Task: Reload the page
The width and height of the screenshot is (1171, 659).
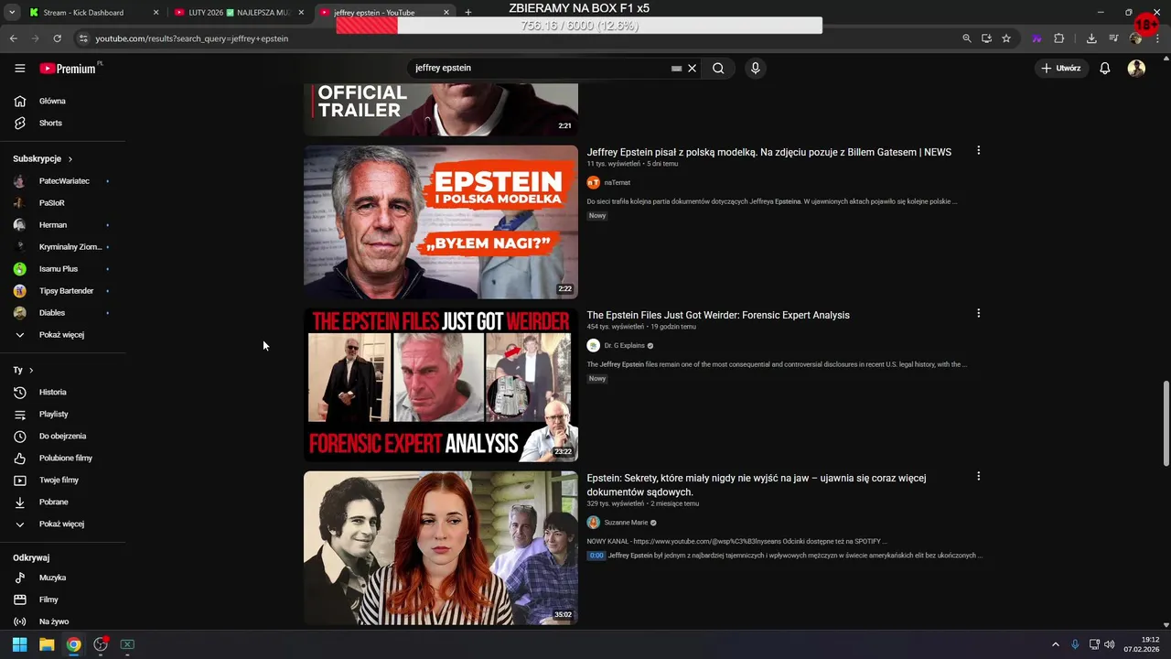Action: [57, 38]
